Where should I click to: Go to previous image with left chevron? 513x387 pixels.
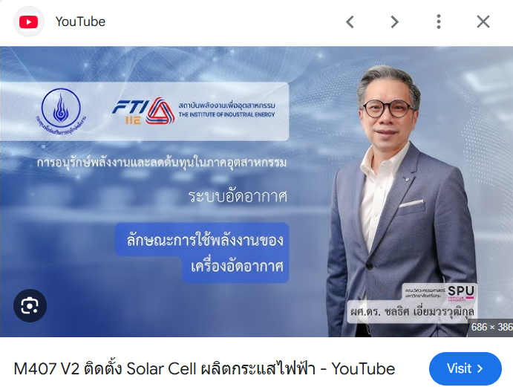pos(350,22)
